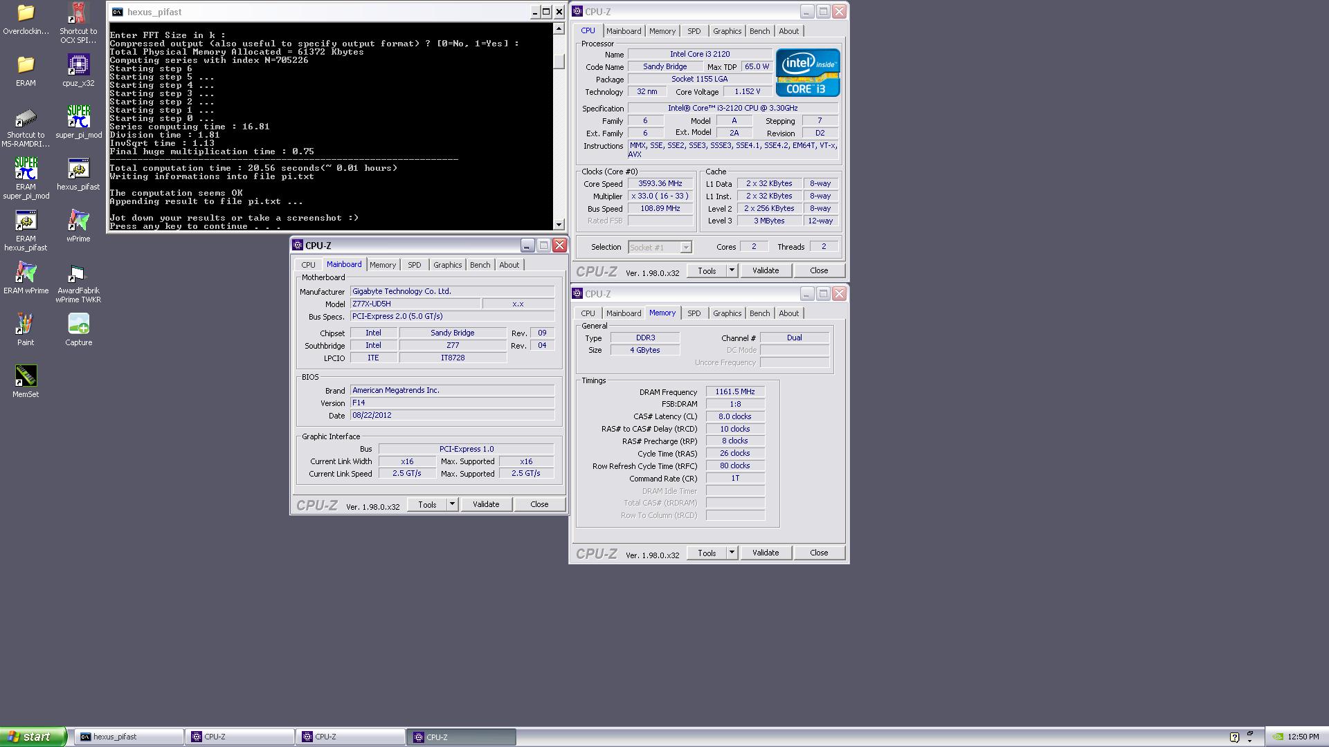Switch to SPD tab in CPU window
This screenshot has width=1329, height=747.
click(694, 31)
